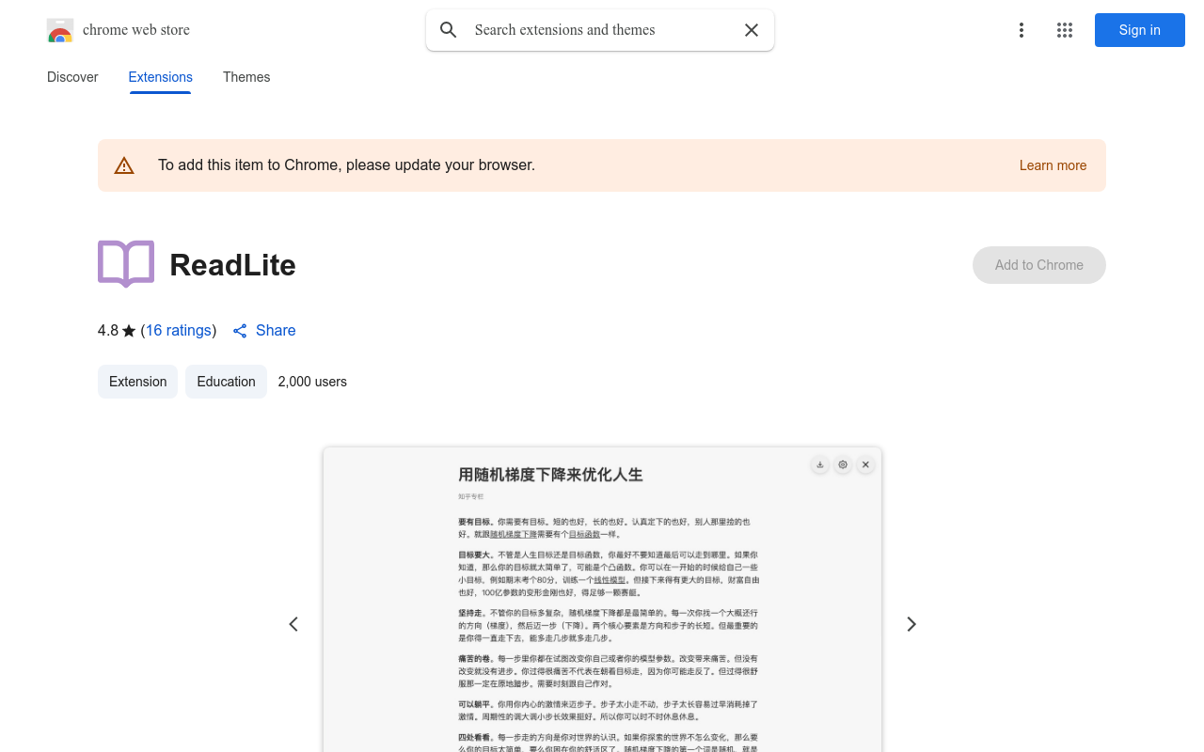Select the Extensions tab
Image resolution: width=1204 pixels, height=752 pixels.
161,77
